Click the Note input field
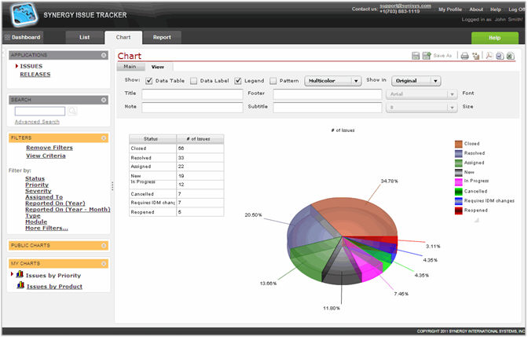 [192, 108]
